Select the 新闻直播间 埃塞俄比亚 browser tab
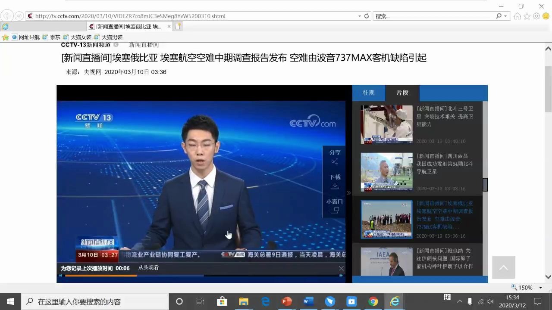552x310 pixels. coord(129,26)
